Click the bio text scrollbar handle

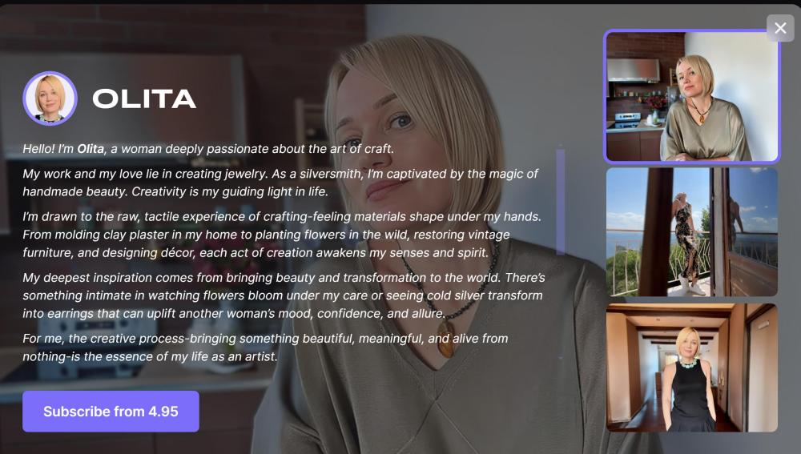[x=561, y=201]
